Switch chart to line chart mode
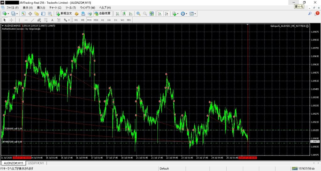 [131, 13]
